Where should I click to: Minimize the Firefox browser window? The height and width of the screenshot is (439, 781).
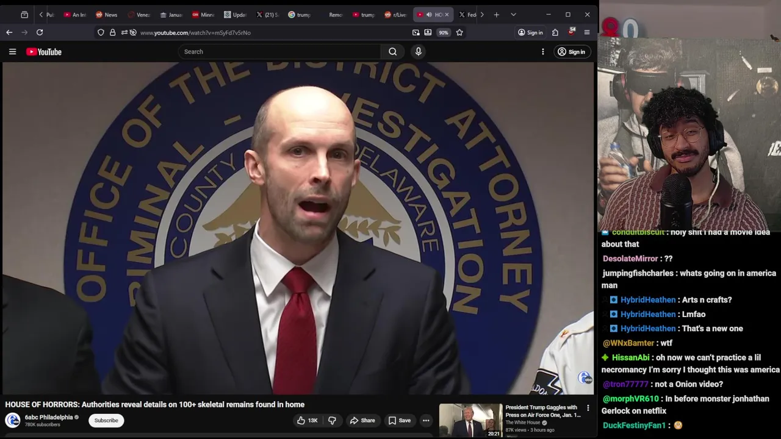(x=548, y=15)
